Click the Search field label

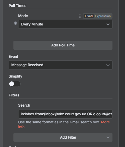point(24,105)
